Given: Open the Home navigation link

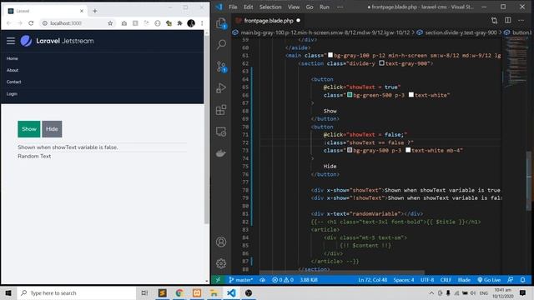Looking at the screenshot, I should tap(12, 58).
